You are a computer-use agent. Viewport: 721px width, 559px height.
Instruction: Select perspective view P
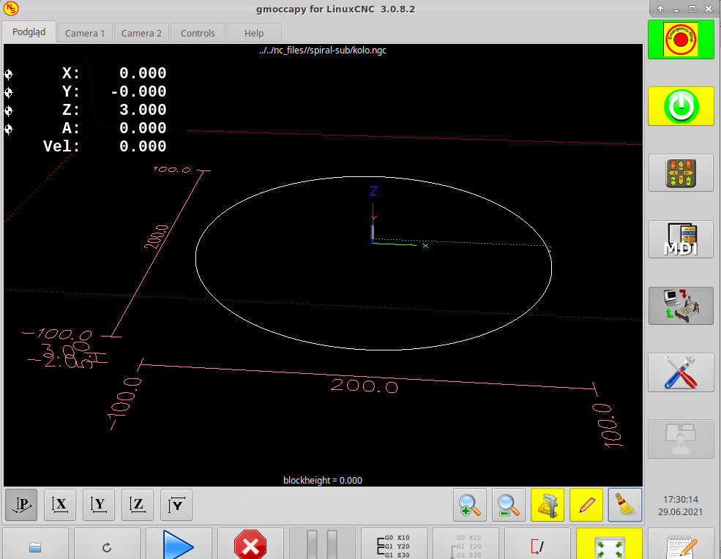tap(21, 505)
